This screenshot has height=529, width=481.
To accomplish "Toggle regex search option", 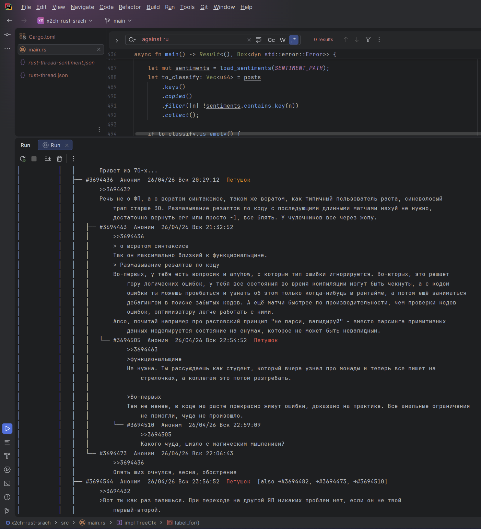I will pos(294,40).
